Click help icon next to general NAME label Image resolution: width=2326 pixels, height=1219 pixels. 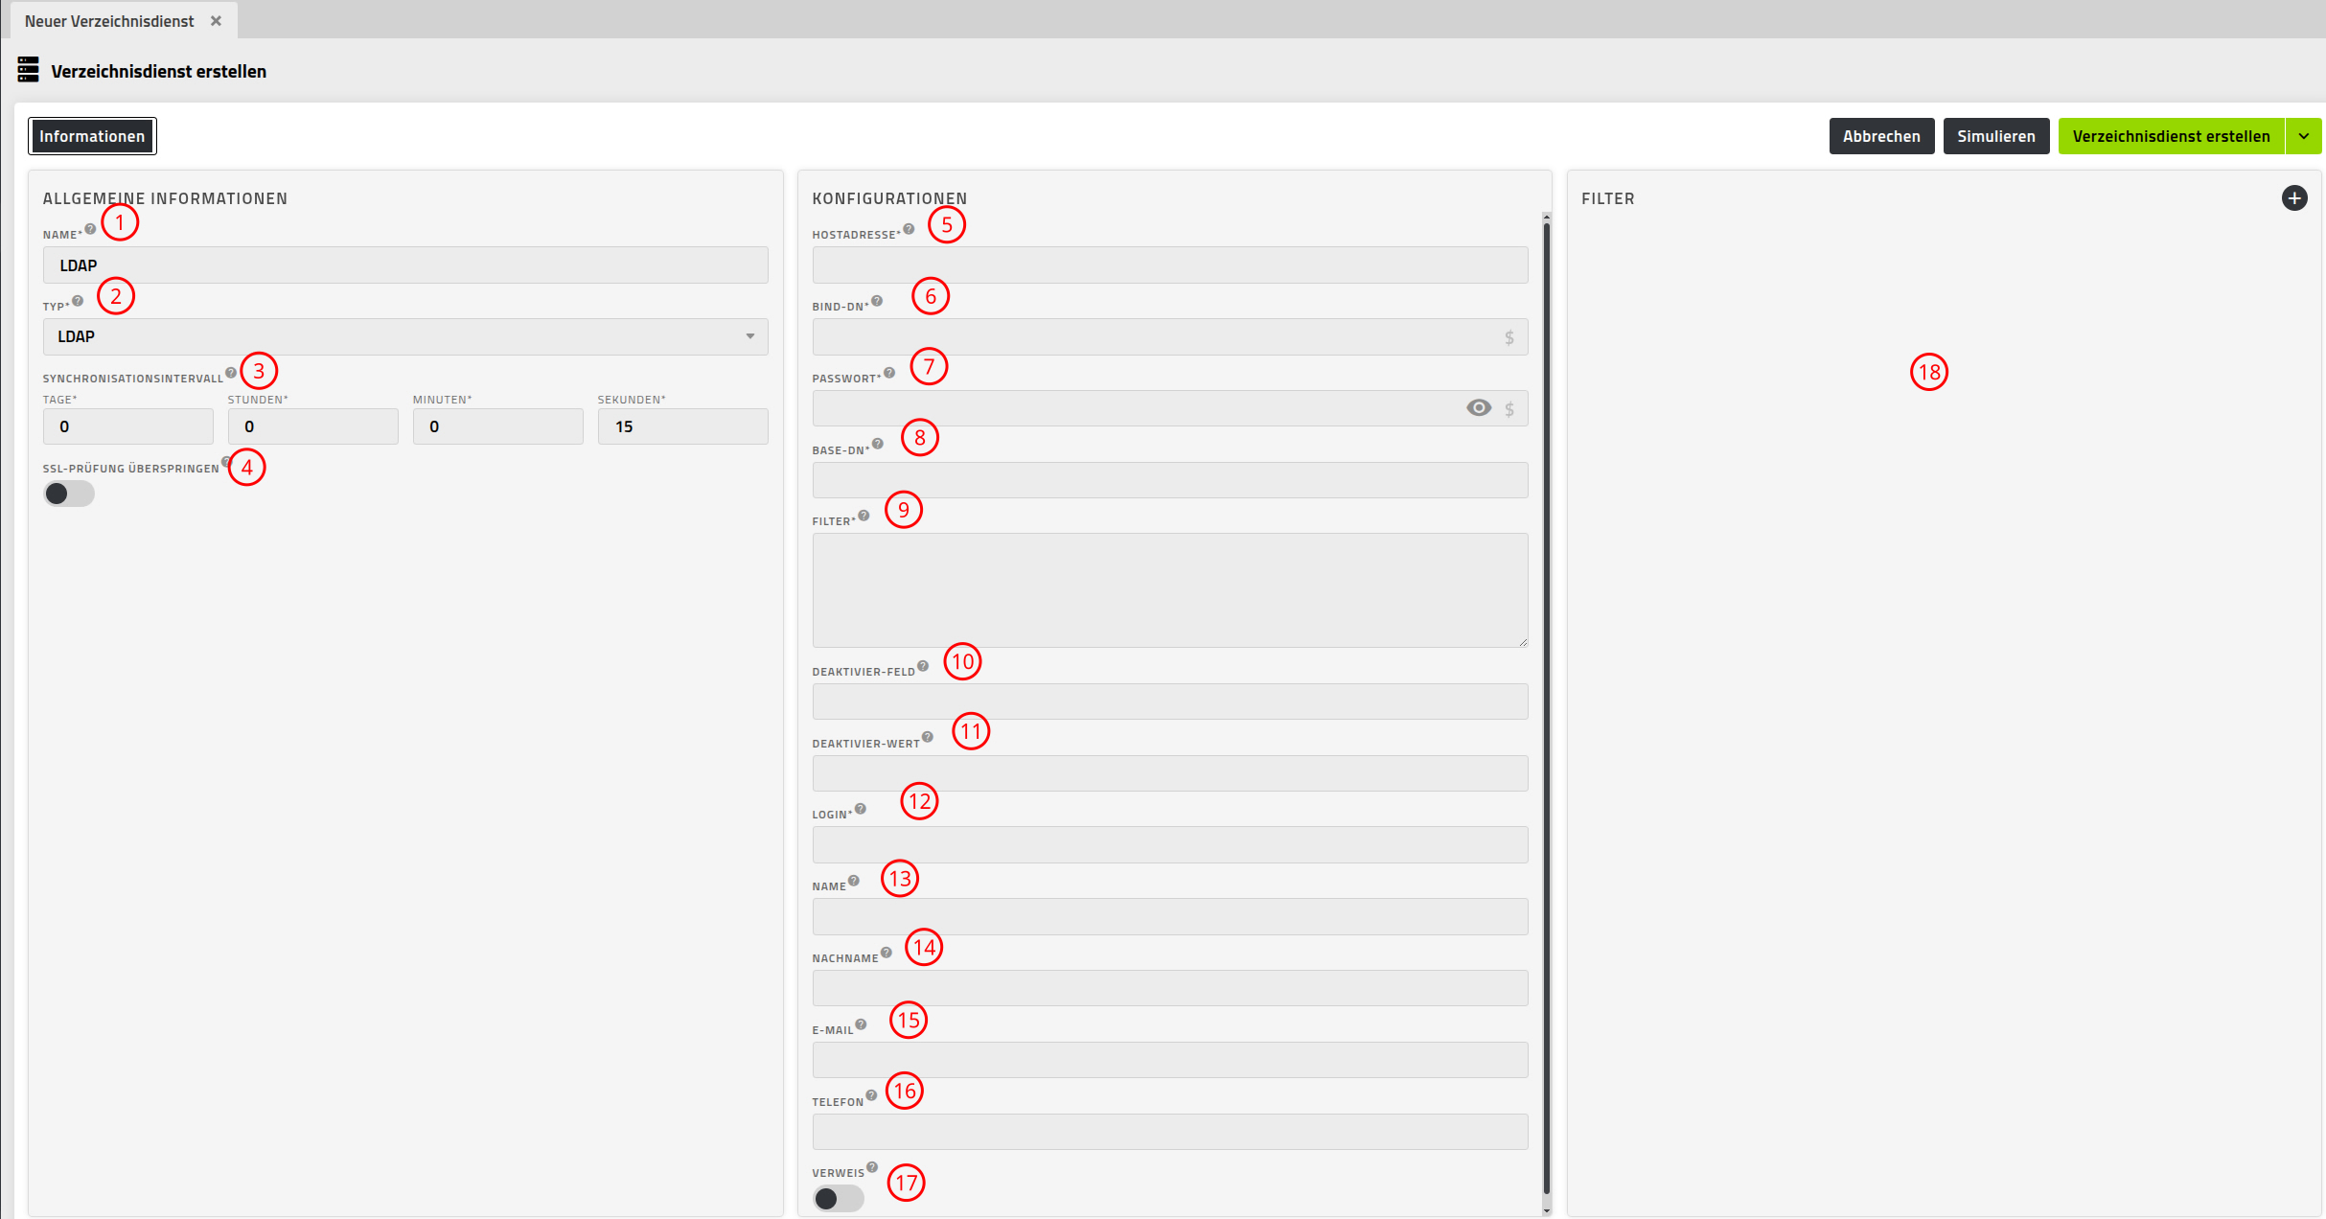[90, 229]
